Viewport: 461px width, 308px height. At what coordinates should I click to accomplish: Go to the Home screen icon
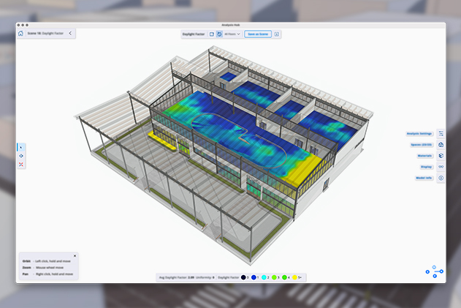(20, 33)
